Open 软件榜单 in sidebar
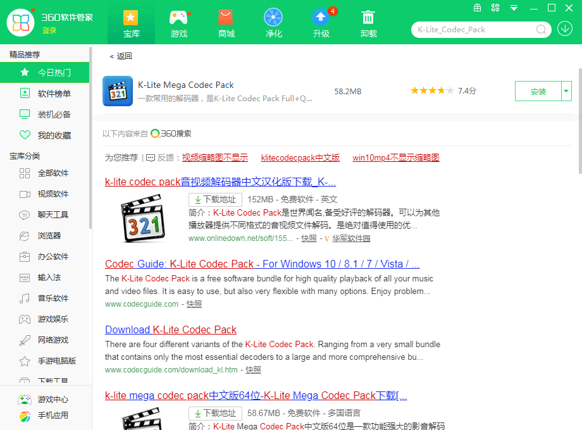Viewport: 582px width, 430px height. pos(44,94)
